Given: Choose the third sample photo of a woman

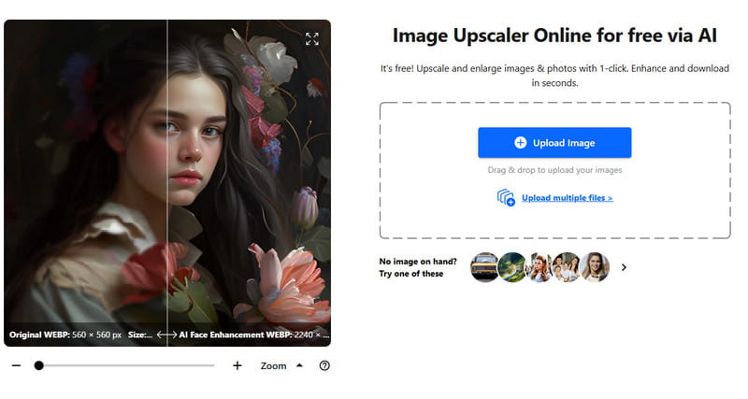Looking at the screenshot, I should [x=539, y=267].
